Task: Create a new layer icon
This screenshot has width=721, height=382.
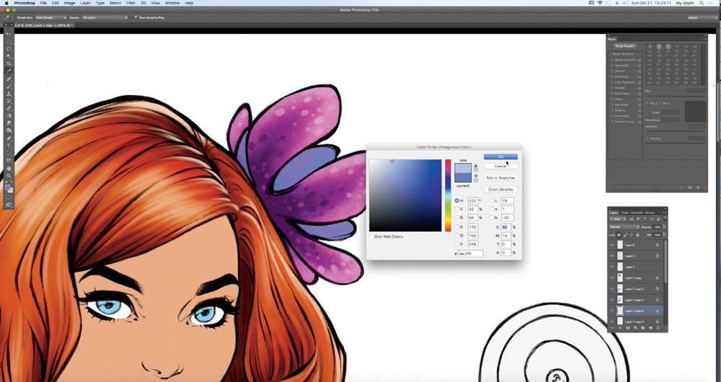Action: tap(650, 328)
